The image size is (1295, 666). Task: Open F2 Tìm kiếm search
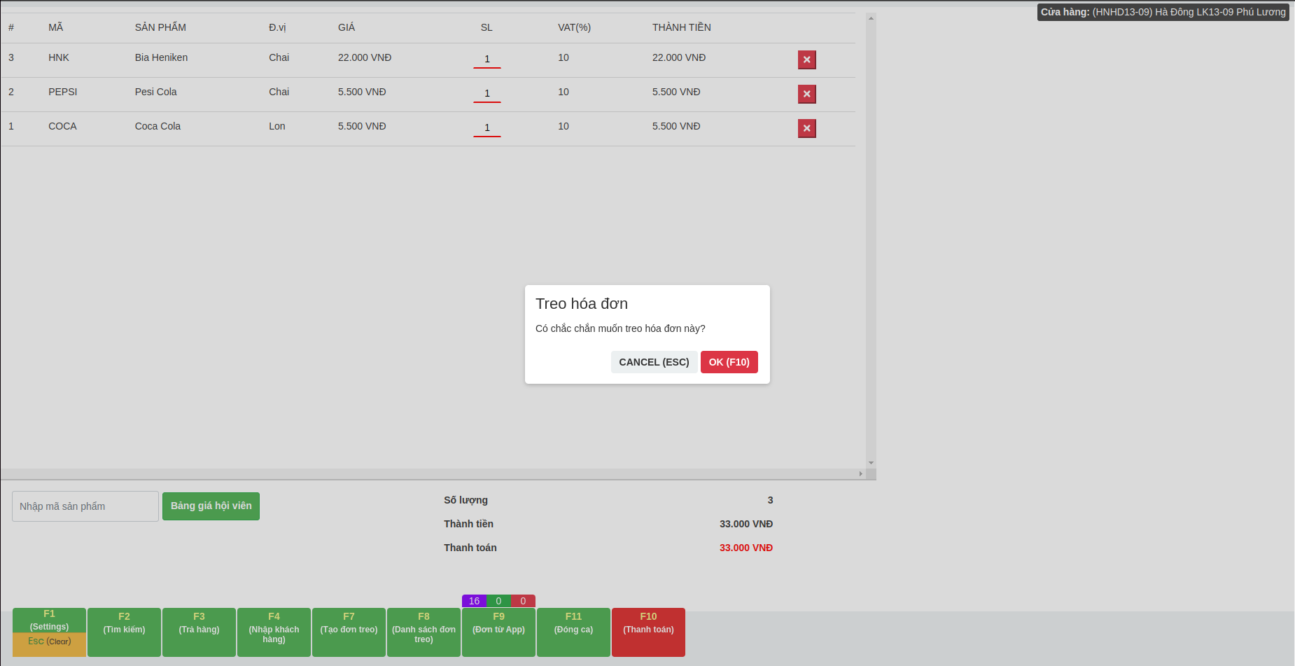pos(124,632)
